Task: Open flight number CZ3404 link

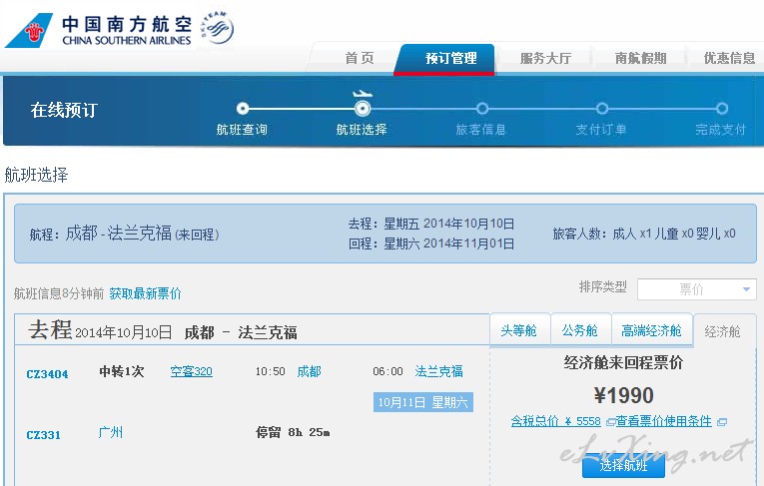Action: pos(47,374)
